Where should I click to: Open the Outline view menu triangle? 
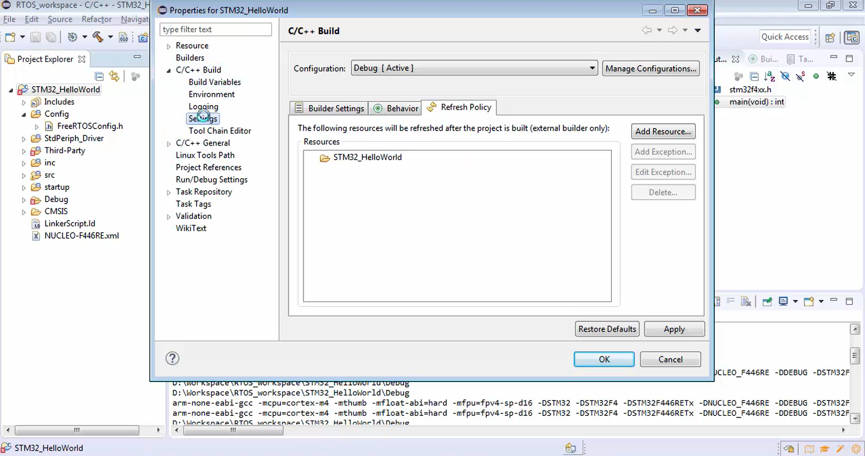pos(851,74)
